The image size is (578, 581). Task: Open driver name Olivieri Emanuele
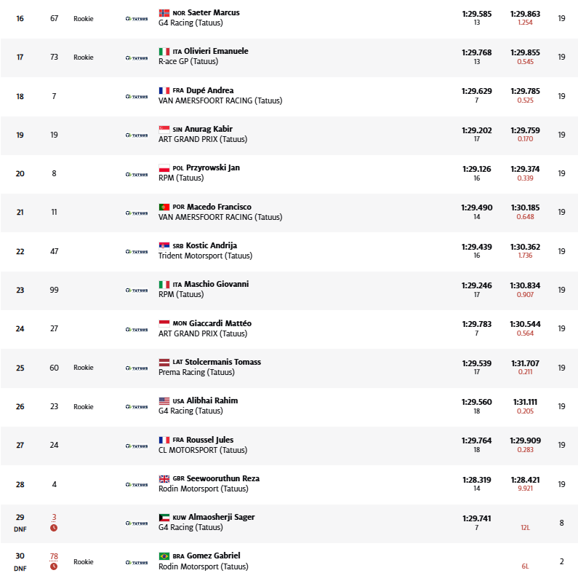[216, 52]
